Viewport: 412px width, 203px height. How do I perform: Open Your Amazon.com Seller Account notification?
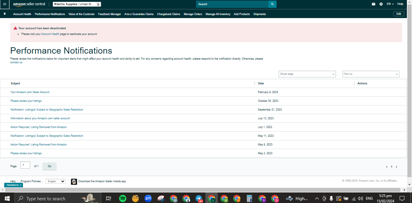pos(30,92)
